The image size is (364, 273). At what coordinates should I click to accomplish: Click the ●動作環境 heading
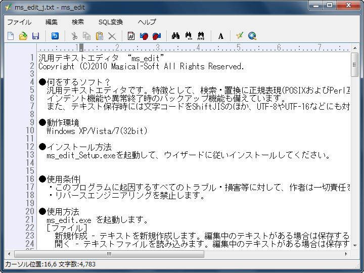pyautogui.click(x=59, y=122)
